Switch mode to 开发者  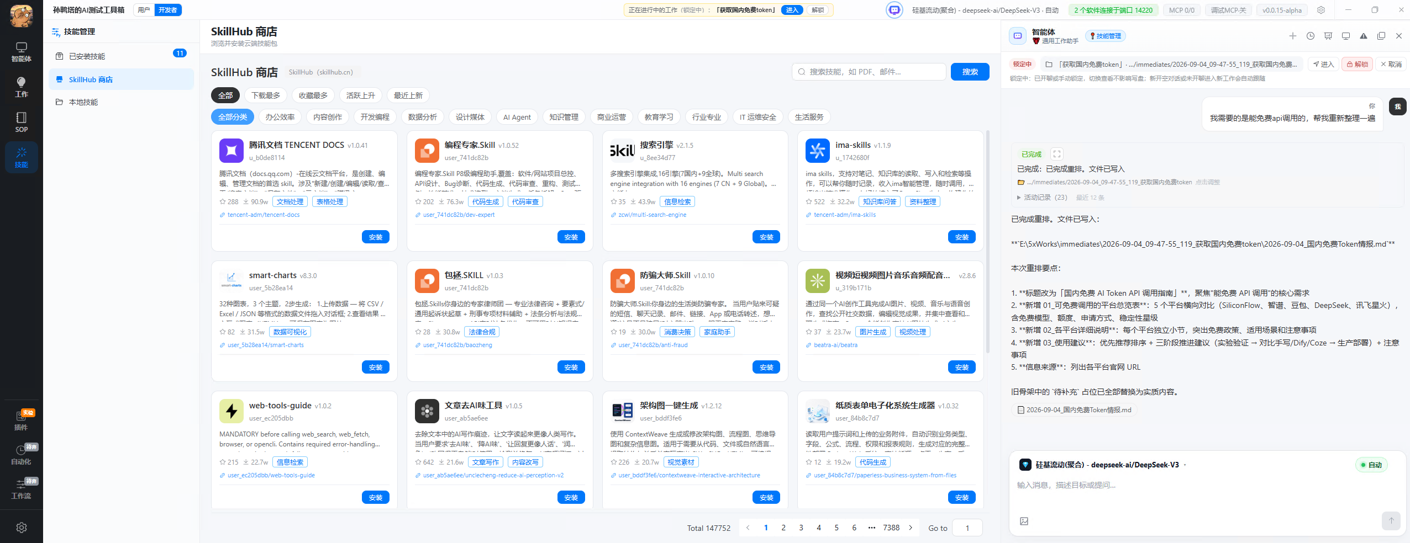[x=168, y=10]
